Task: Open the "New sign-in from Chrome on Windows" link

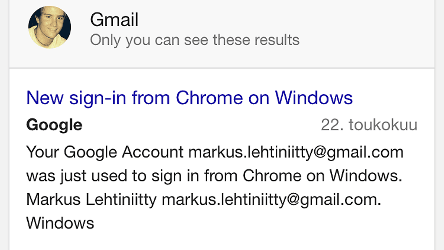Action: point(189,98)
